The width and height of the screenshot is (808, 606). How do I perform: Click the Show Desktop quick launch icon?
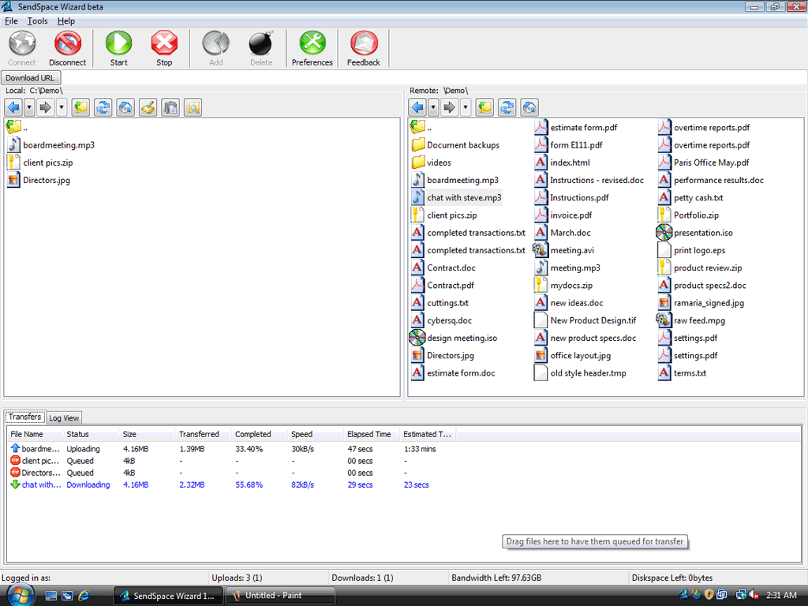click(51, 596)
